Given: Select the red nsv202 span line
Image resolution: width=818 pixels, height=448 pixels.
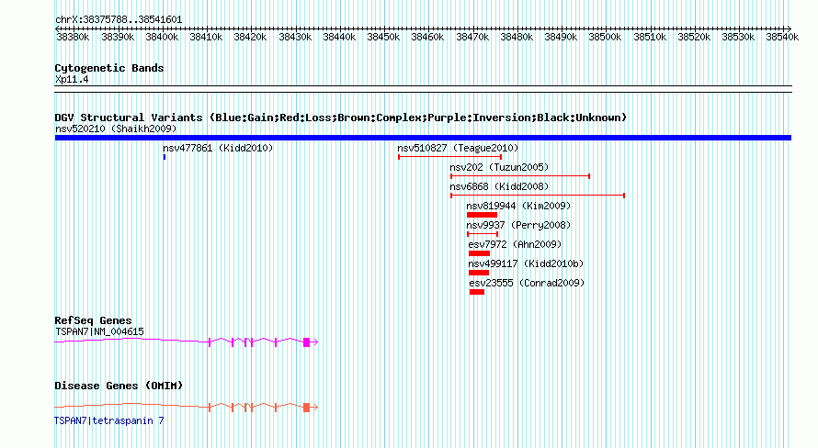Looking at the screenshot, I should pos(520,176).
